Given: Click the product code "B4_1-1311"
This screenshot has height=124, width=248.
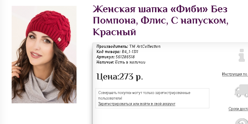Looking at the screenshot, I should [x=130, y=52].
